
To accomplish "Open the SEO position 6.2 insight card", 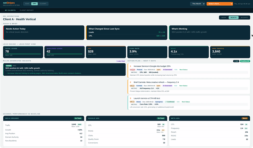I will (x=64, y=69).
